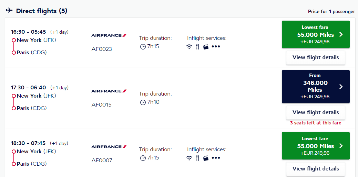
Task: Click the Direct flights (5) heading
Action: pos(42,11)
